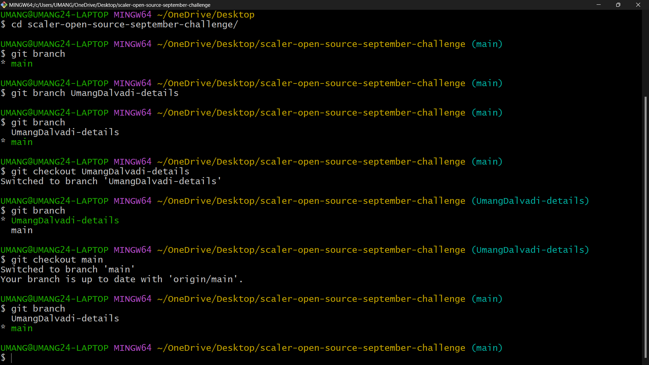Place cursor at the empty command input line

14,358
